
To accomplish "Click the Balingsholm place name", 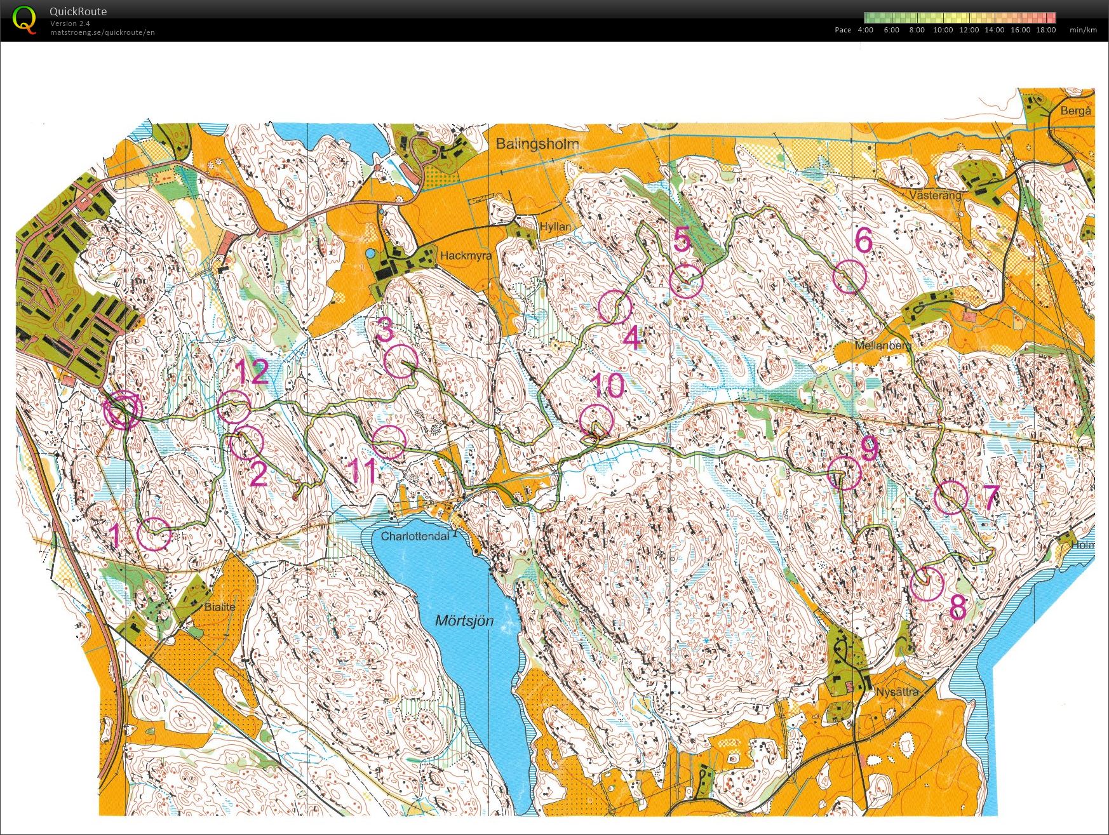I will point(537,144).
